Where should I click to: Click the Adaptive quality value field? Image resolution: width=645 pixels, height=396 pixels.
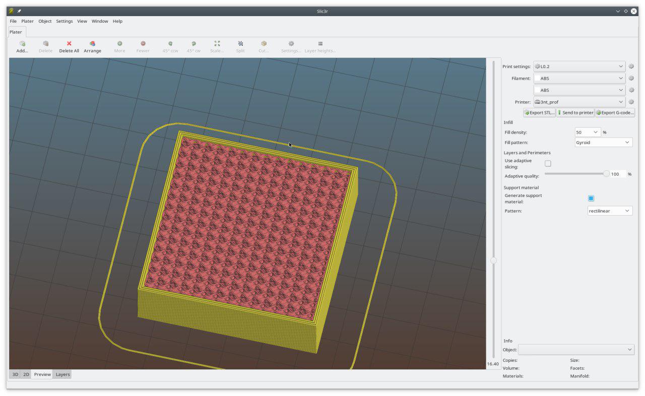pos(617,174)
